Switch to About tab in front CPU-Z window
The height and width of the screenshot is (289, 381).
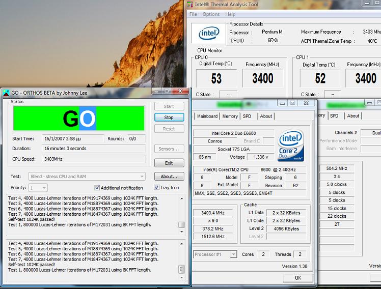pos(266,116)
